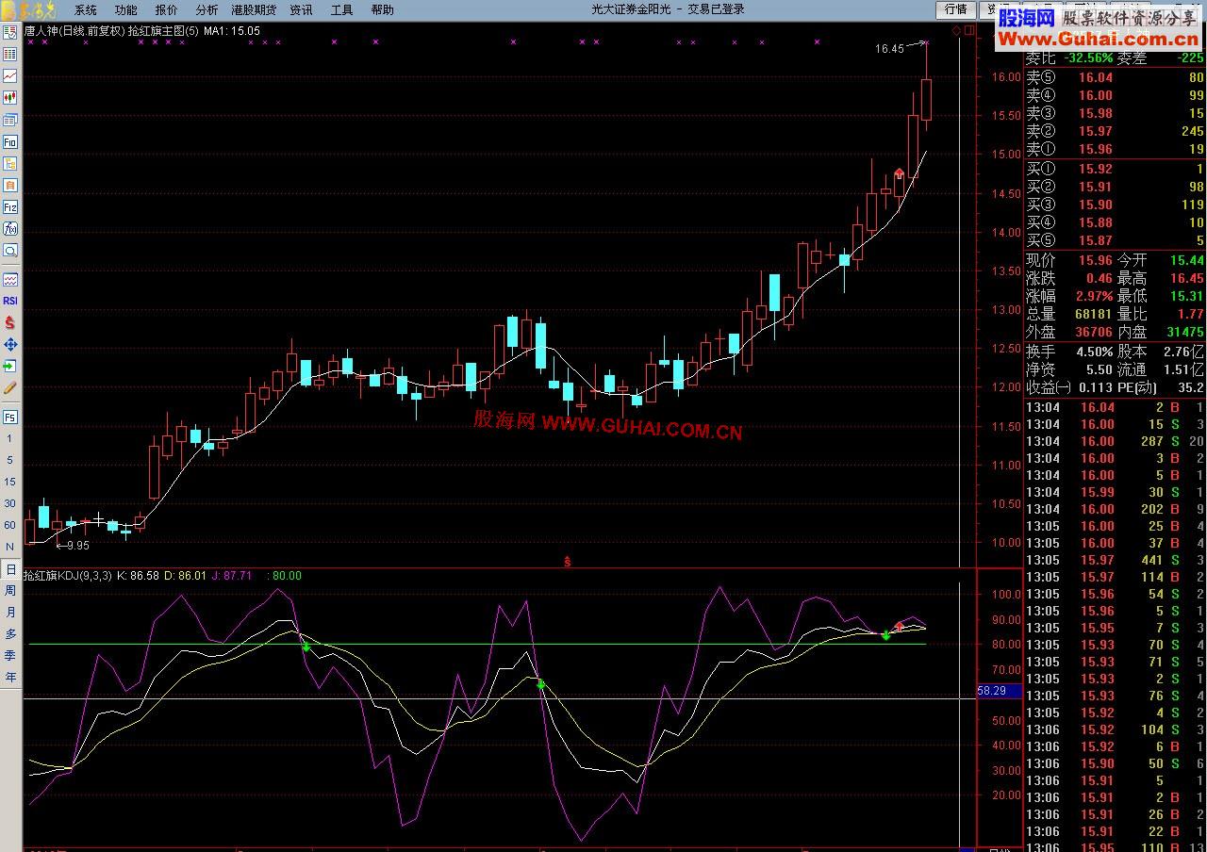
Task: Click the red S marker below main chart
Action: click(568, 562)
